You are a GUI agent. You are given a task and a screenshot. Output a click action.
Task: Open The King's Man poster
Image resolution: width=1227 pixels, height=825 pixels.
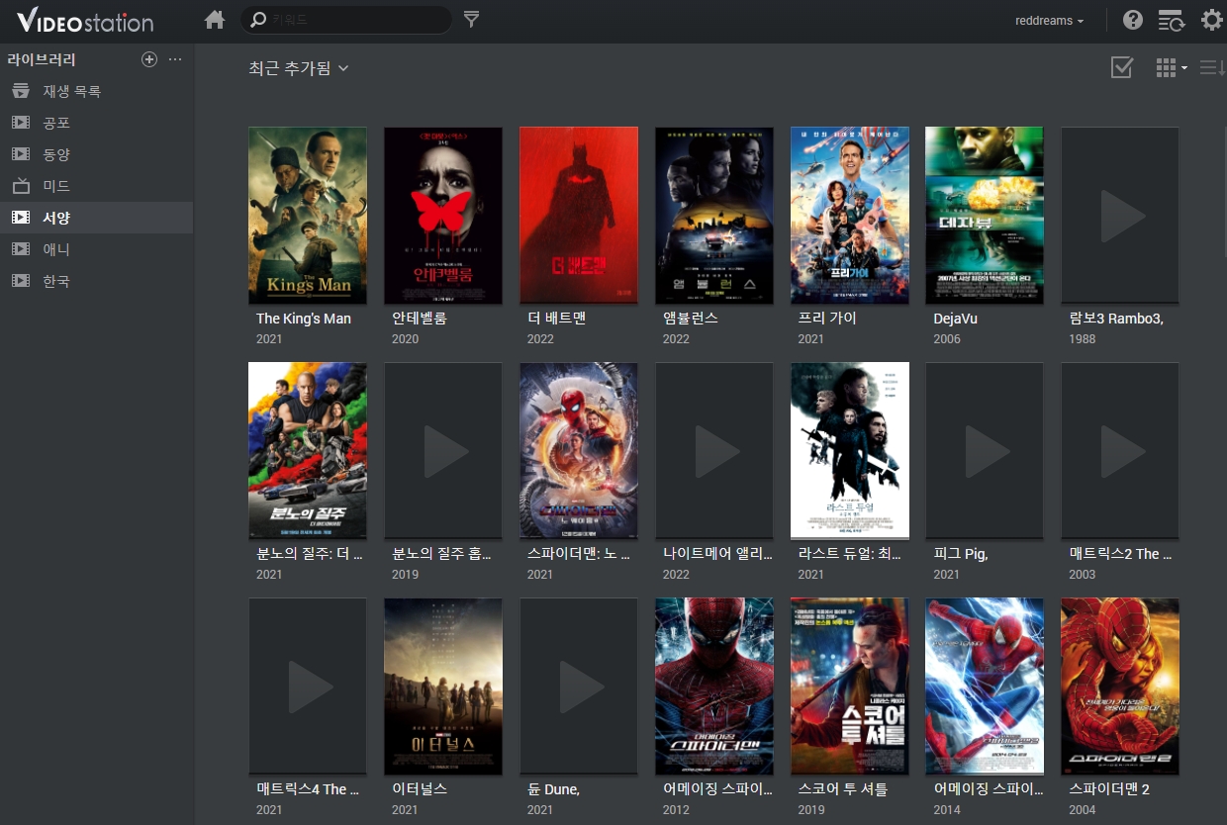(x=308, y=215)
